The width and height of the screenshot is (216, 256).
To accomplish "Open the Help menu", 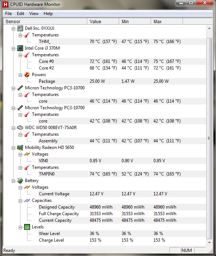I will tap(48, 14).
